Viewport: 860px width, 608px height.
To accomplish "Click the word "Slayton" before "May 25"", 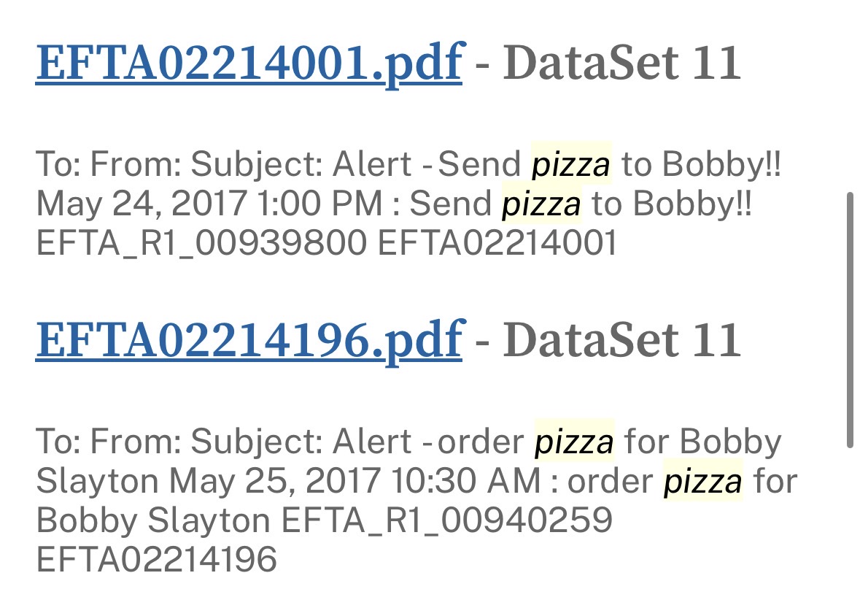I will point(97,481).
